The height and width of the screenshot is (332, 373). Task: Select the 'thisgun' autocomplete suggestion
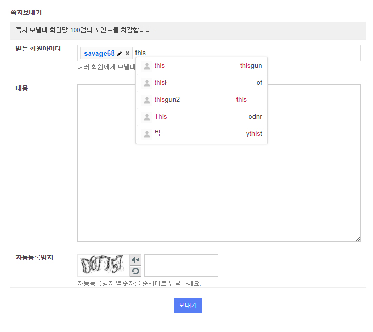point(201,66)
